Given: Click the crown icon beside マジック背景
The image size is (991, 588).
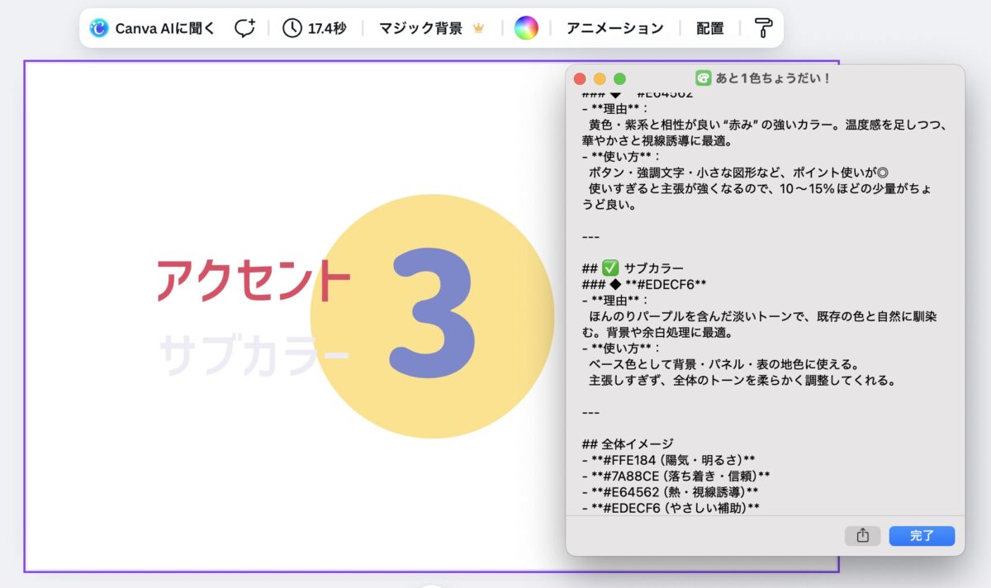Looking at the screenshot, I should pos(478,28).
